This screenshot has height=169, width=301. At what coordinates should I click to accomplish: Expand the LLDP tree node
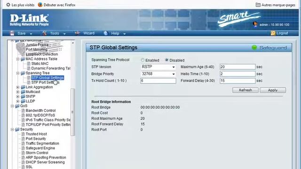tap(18, 101)
